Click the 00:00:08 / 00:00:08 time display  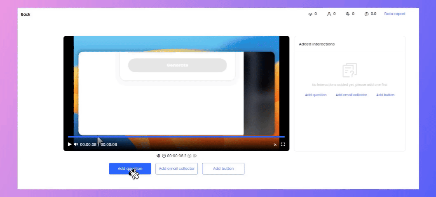tap(98, 144)
